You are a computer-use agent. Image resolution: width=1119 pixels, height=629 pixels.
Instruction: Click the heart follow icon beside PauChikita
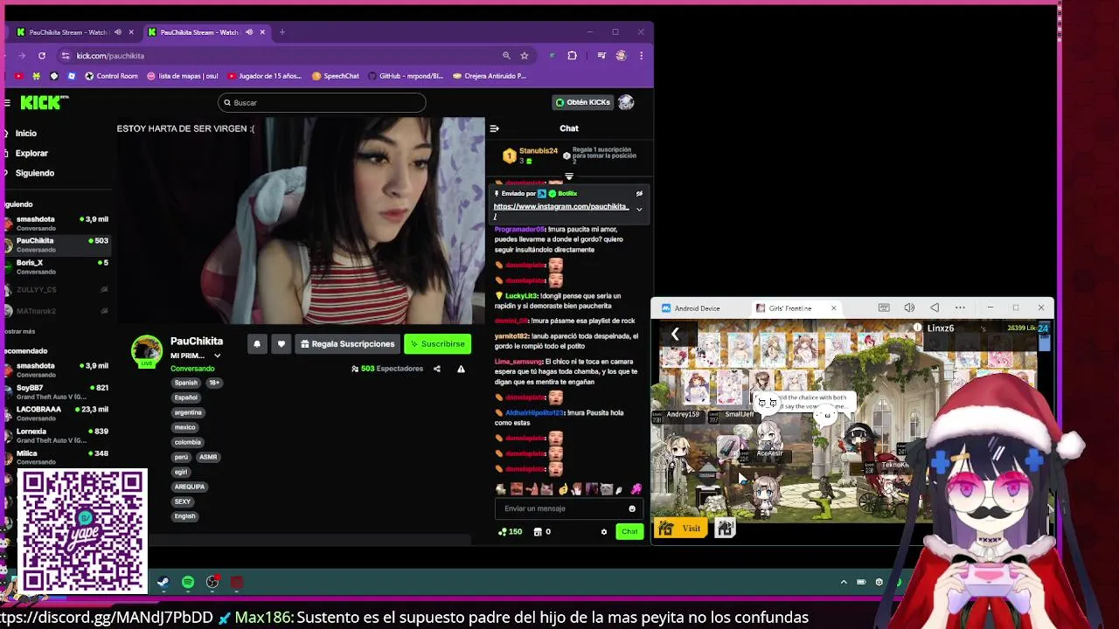(281, 344)
